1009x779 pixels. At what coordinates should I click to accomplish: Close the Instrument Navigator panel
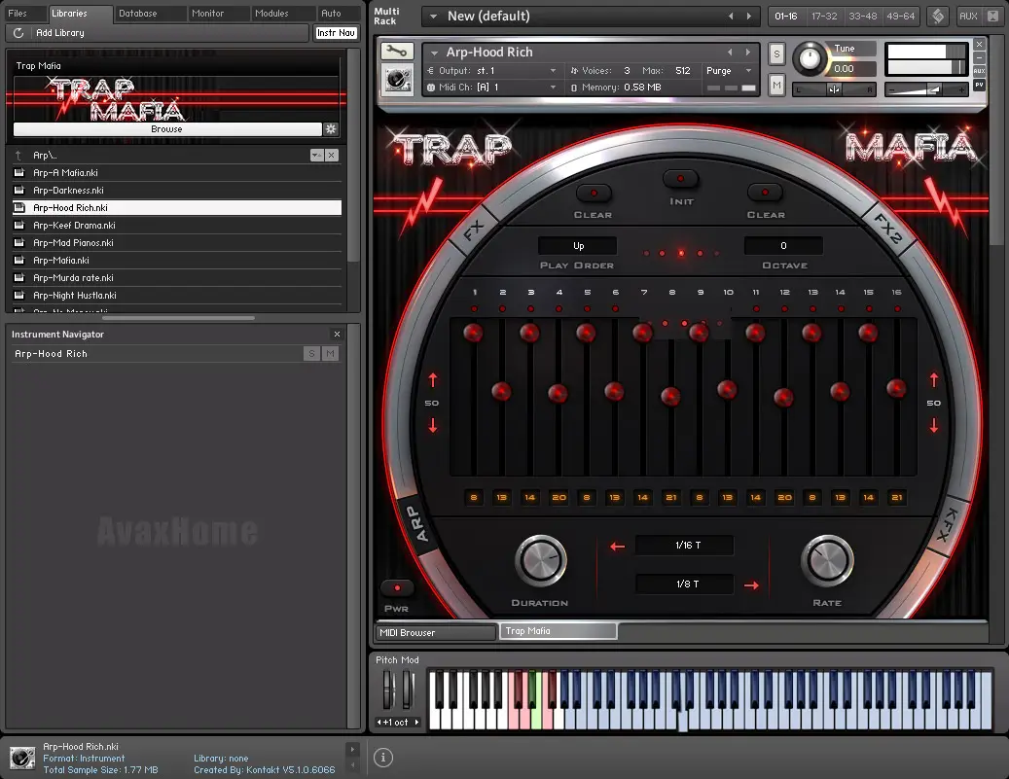coord(337,334)
